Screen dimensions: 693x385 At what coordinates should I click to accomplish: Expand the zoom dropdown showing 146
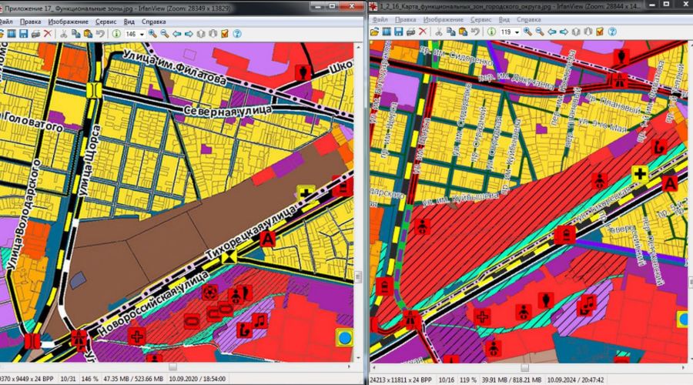[142, 34]
